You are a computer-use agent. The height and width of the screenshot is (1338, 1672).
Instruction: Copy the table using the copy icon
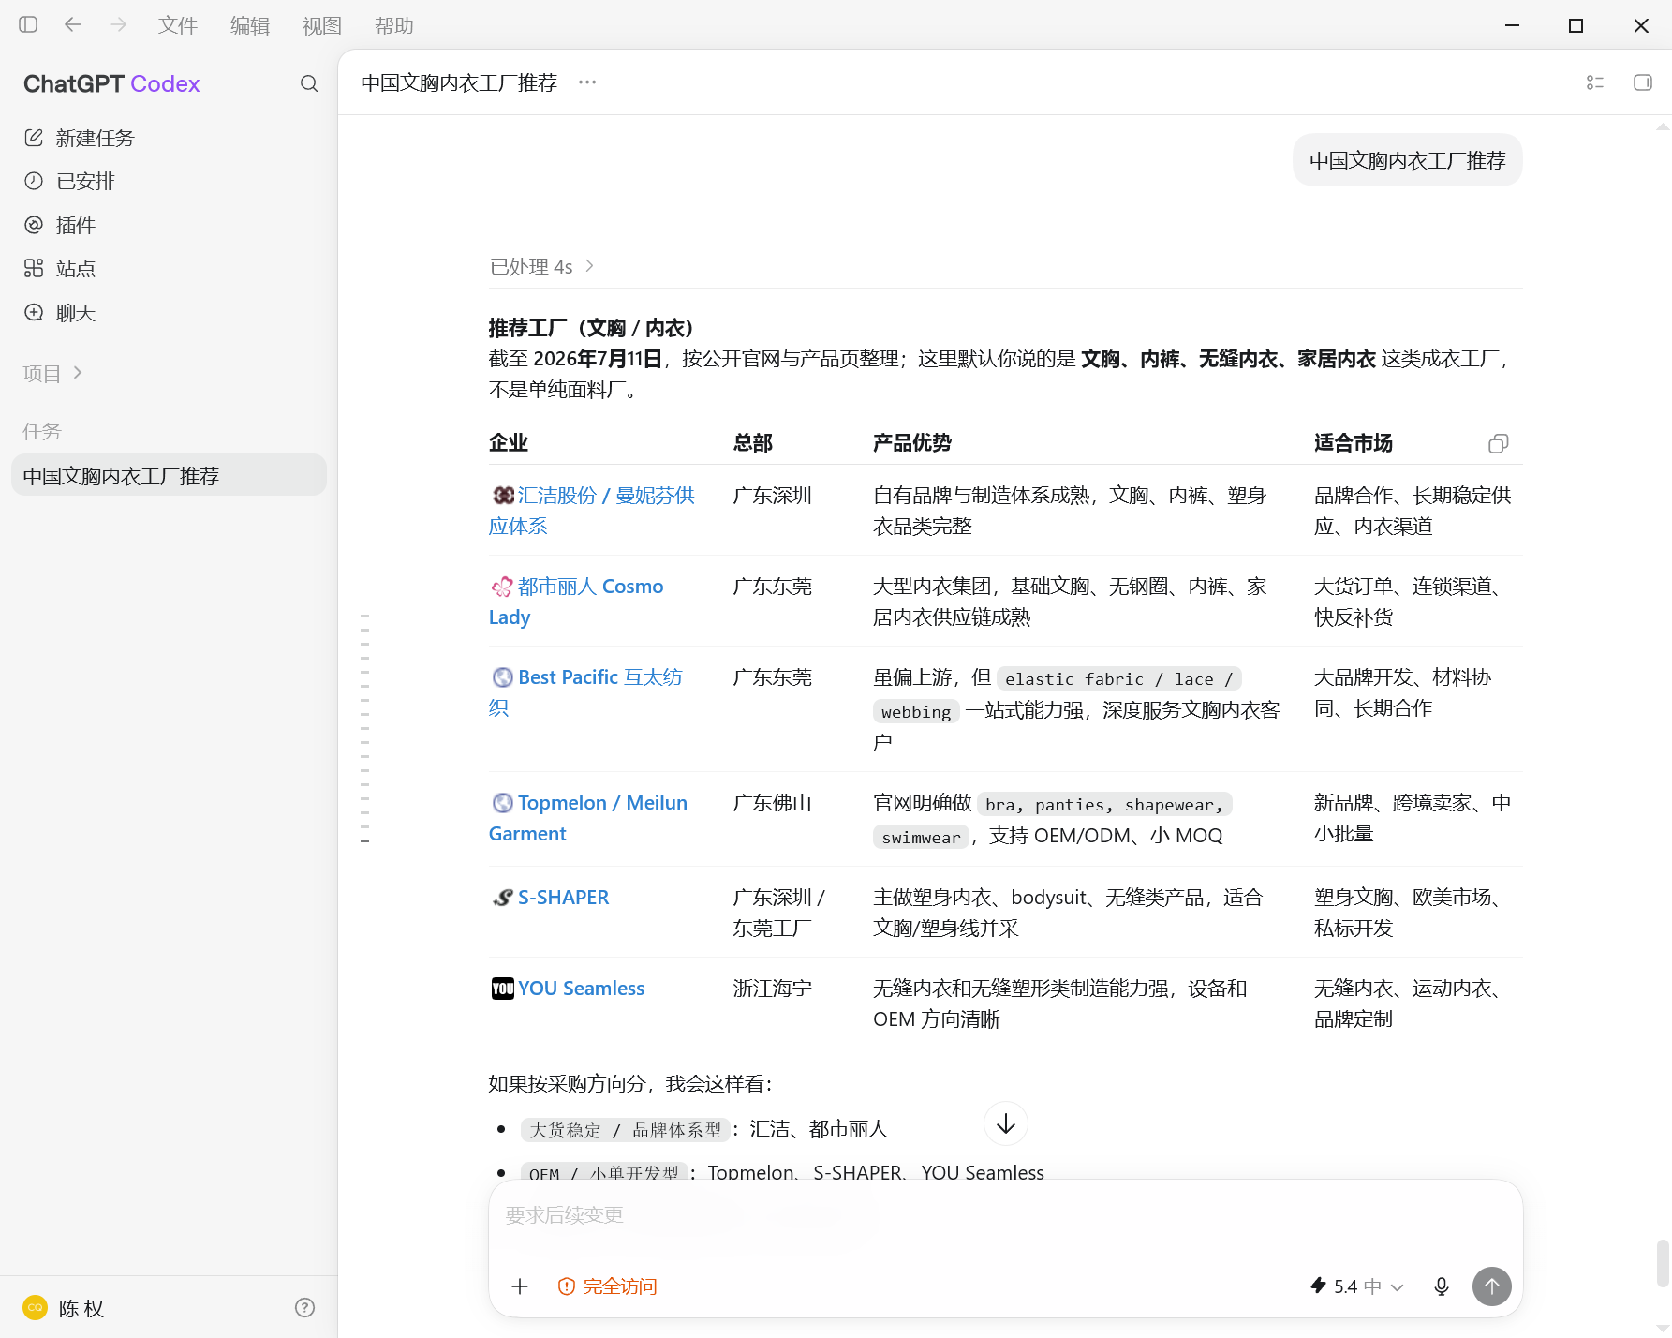tap(1499, 443)
